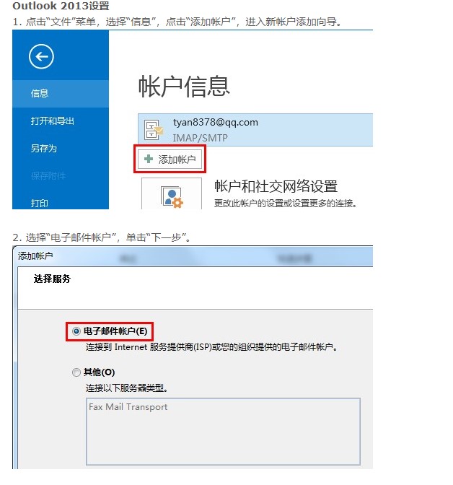Select the 信息 menu item
Screen dimensions: 453x485
click(x=61, y=93)
